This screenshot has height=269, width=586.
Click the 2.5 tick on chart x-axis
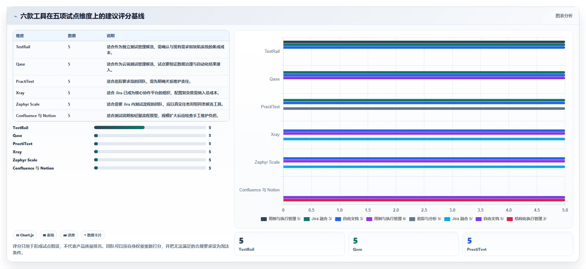pyautogui.click(x=424, y=210)
